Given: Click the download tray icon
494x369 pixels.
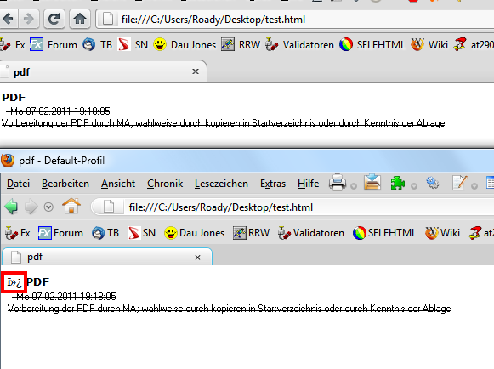Looking at the screenshot, I should 372,183.
